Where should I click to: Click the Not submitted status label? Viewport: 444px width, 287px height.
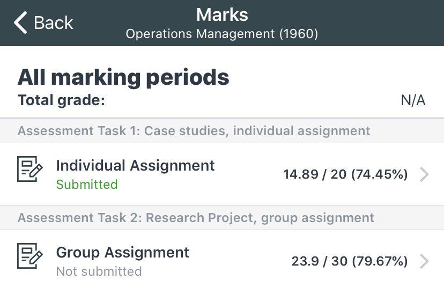click(99, 271)
